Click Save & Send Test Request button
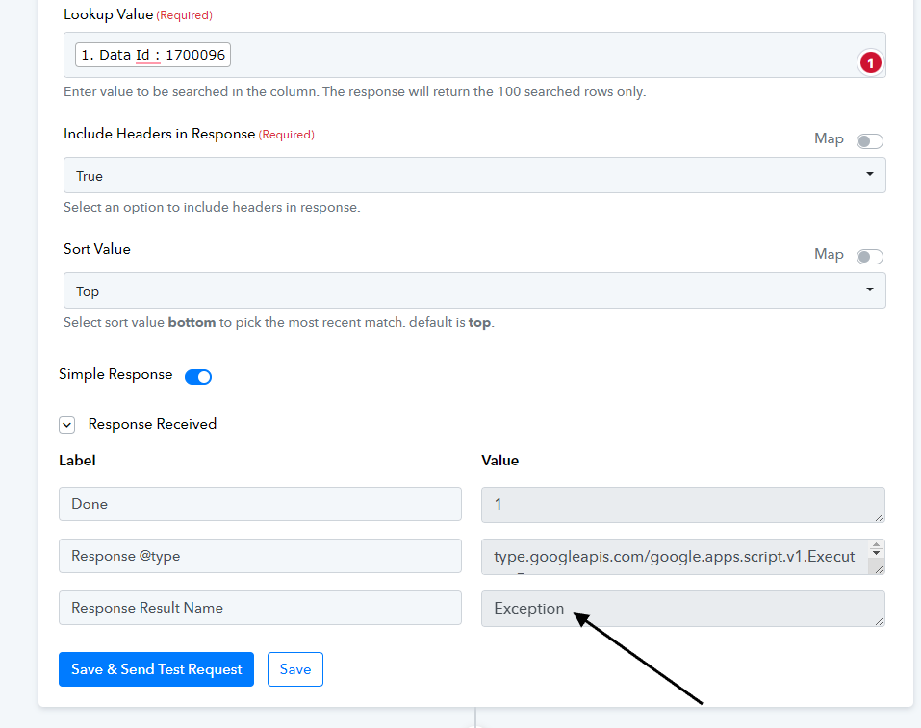 [x=156, y=669]
